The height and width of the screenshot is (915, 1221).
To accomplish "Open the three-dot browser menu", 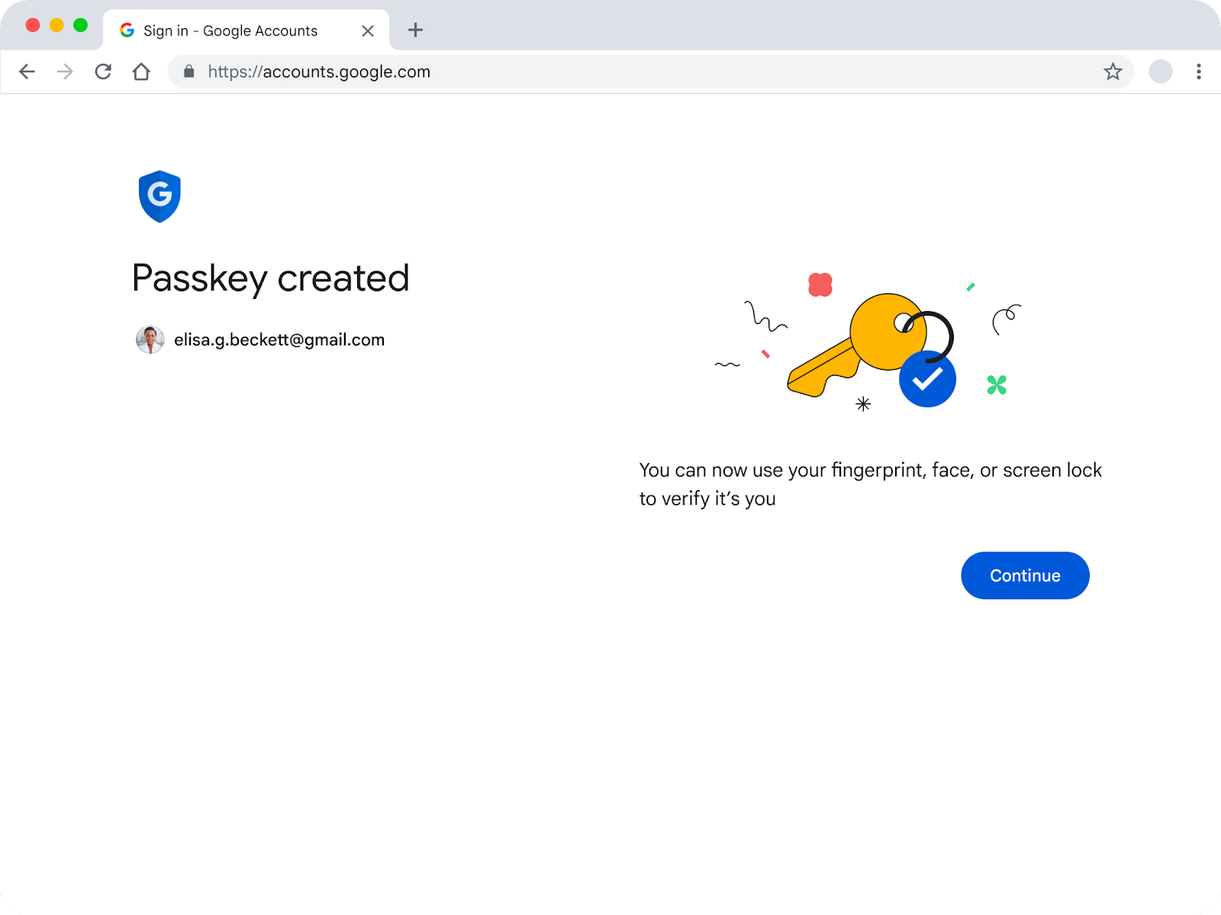I will point(1197,71).
